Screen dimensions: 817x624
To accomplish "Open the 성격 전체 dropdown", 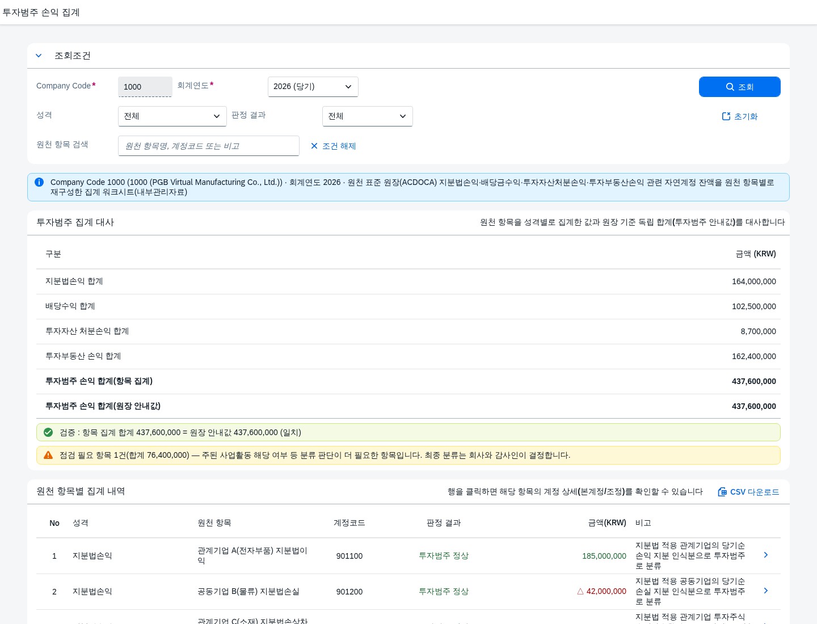I will pyautogui.click(x=172, y=116).
